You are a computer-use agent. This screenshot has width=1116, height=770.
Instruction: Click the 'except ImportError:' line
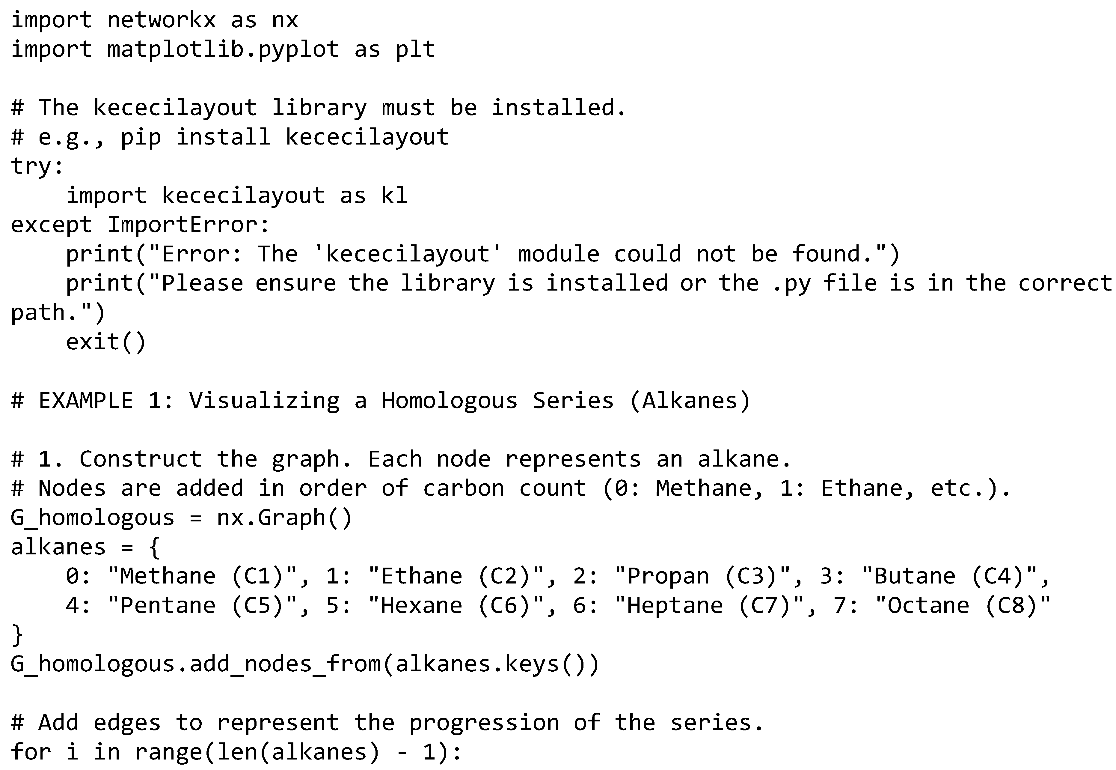click(x=140, y=225)
